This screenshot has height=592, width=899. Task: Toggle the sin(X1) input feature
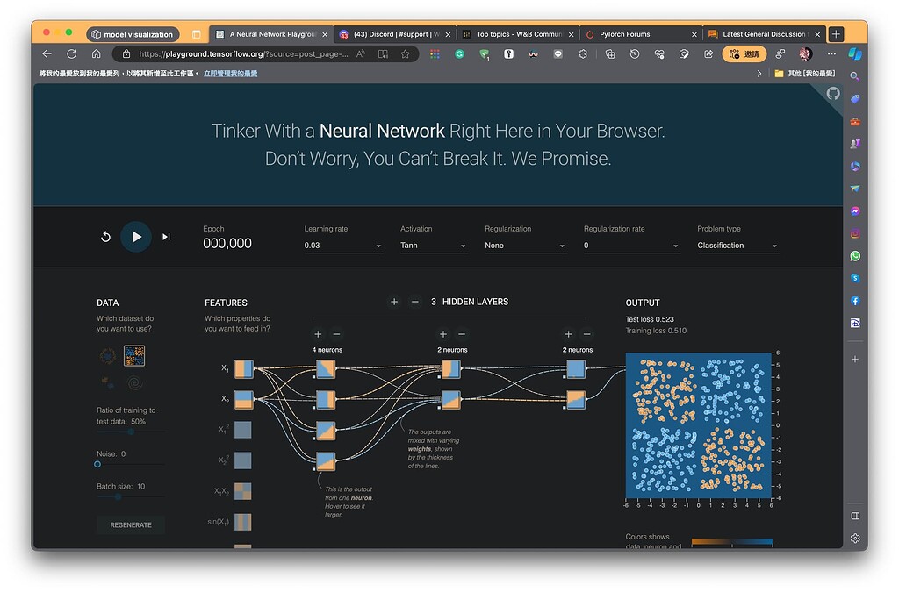click(x=243, y=522)
